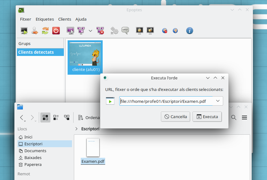Select Baixades in the places sidebar
The width and height of the screenshot is (267, 180).
click(33, 157)
